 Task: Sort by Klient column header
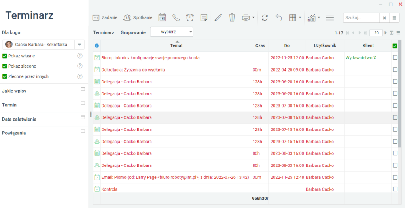[368, 46]
